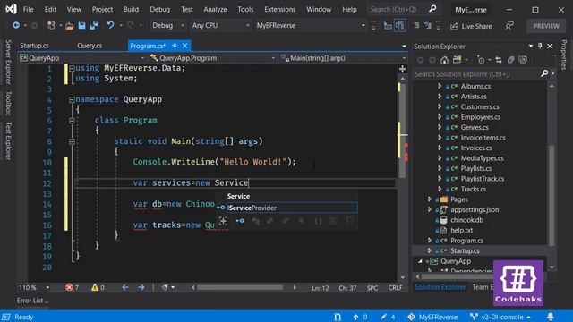This screenshot has height=322, width=573.
Task: Open the Build menu
Action: (131, 9)
